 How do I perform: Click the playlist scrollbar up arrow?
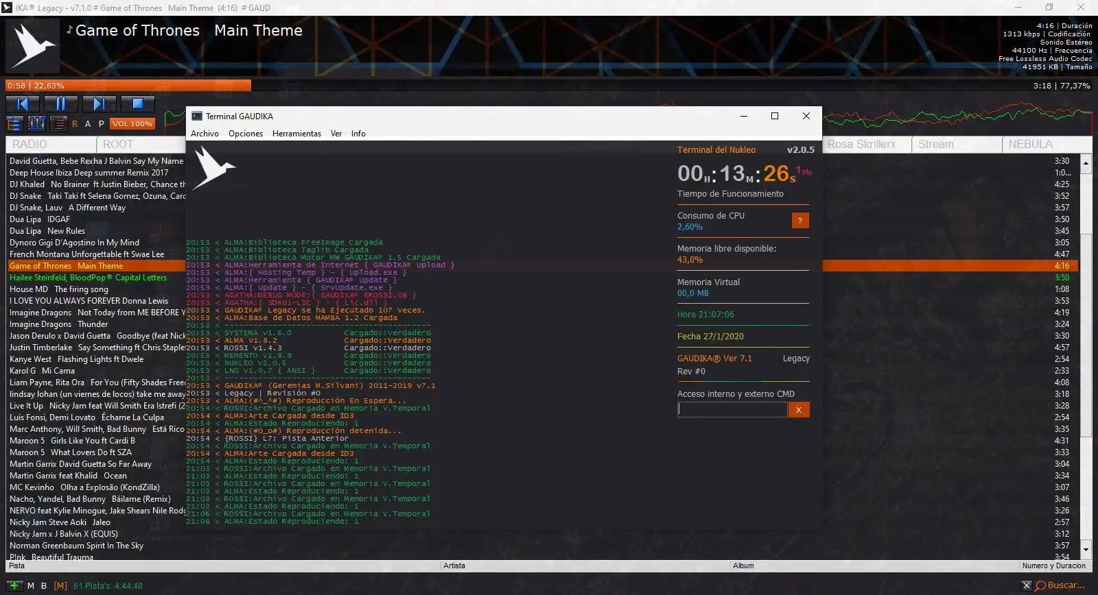1086,163
